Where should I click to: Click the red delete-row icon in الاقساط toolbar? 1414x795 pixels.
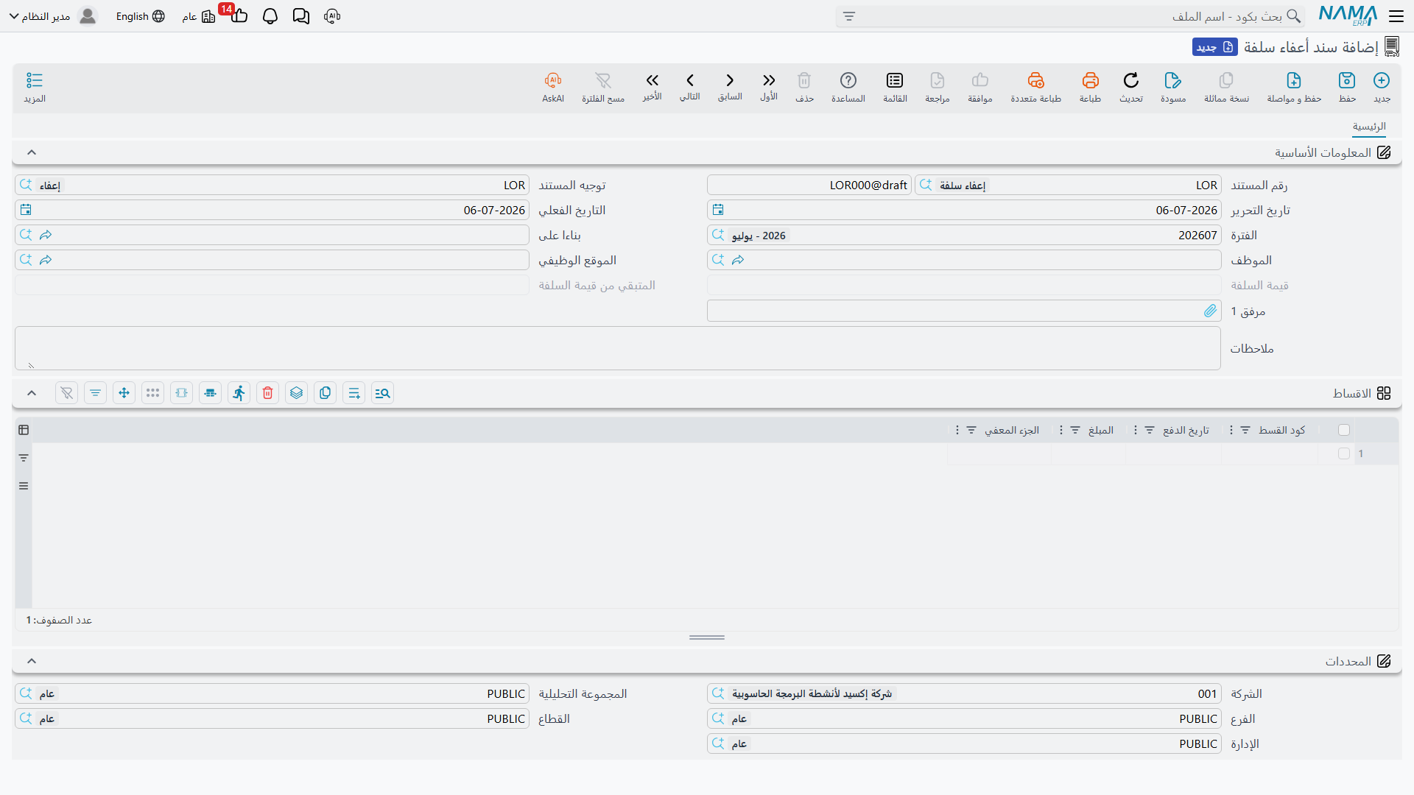(268, 393)
